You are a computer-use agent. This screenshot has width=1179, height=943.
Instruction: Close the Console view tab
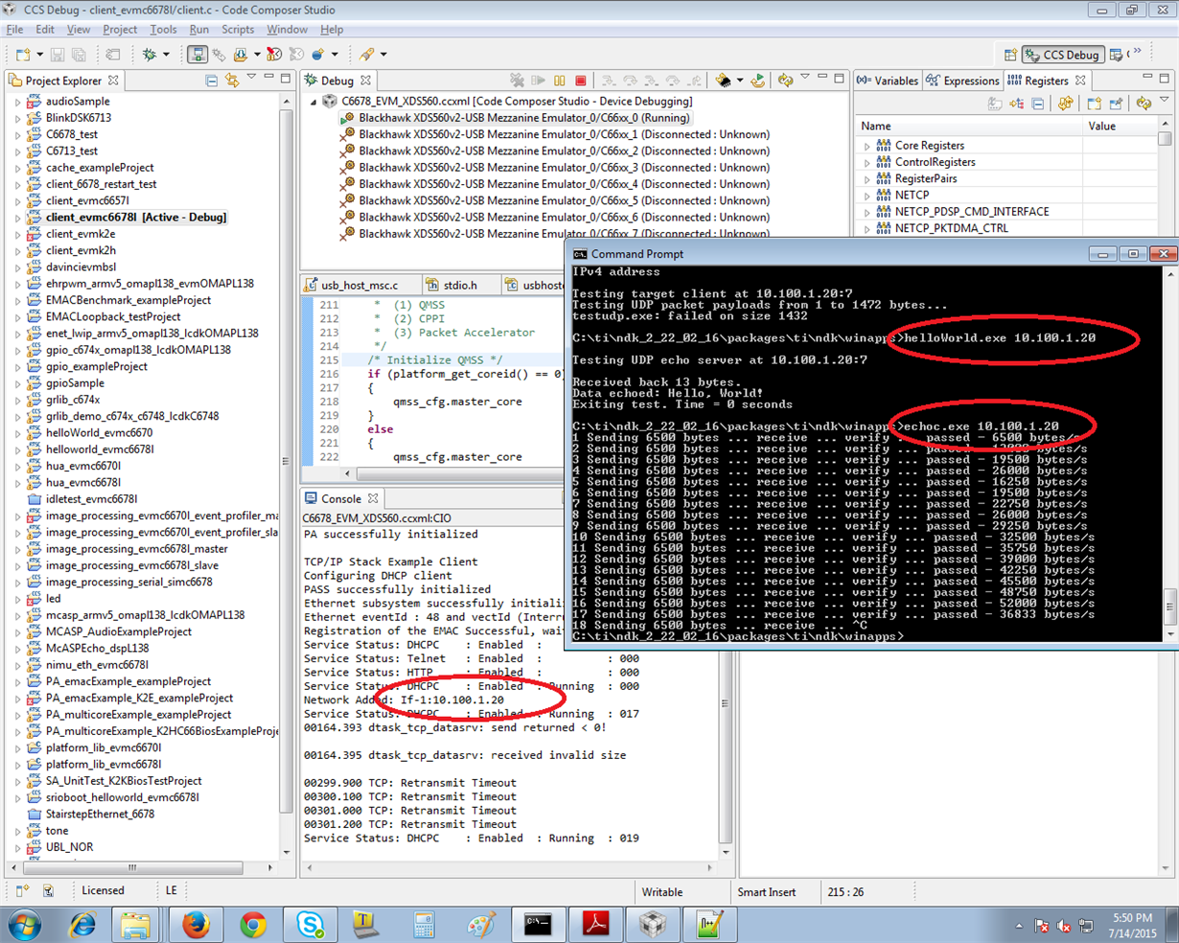pyautogui.click(x=373, y=498)
